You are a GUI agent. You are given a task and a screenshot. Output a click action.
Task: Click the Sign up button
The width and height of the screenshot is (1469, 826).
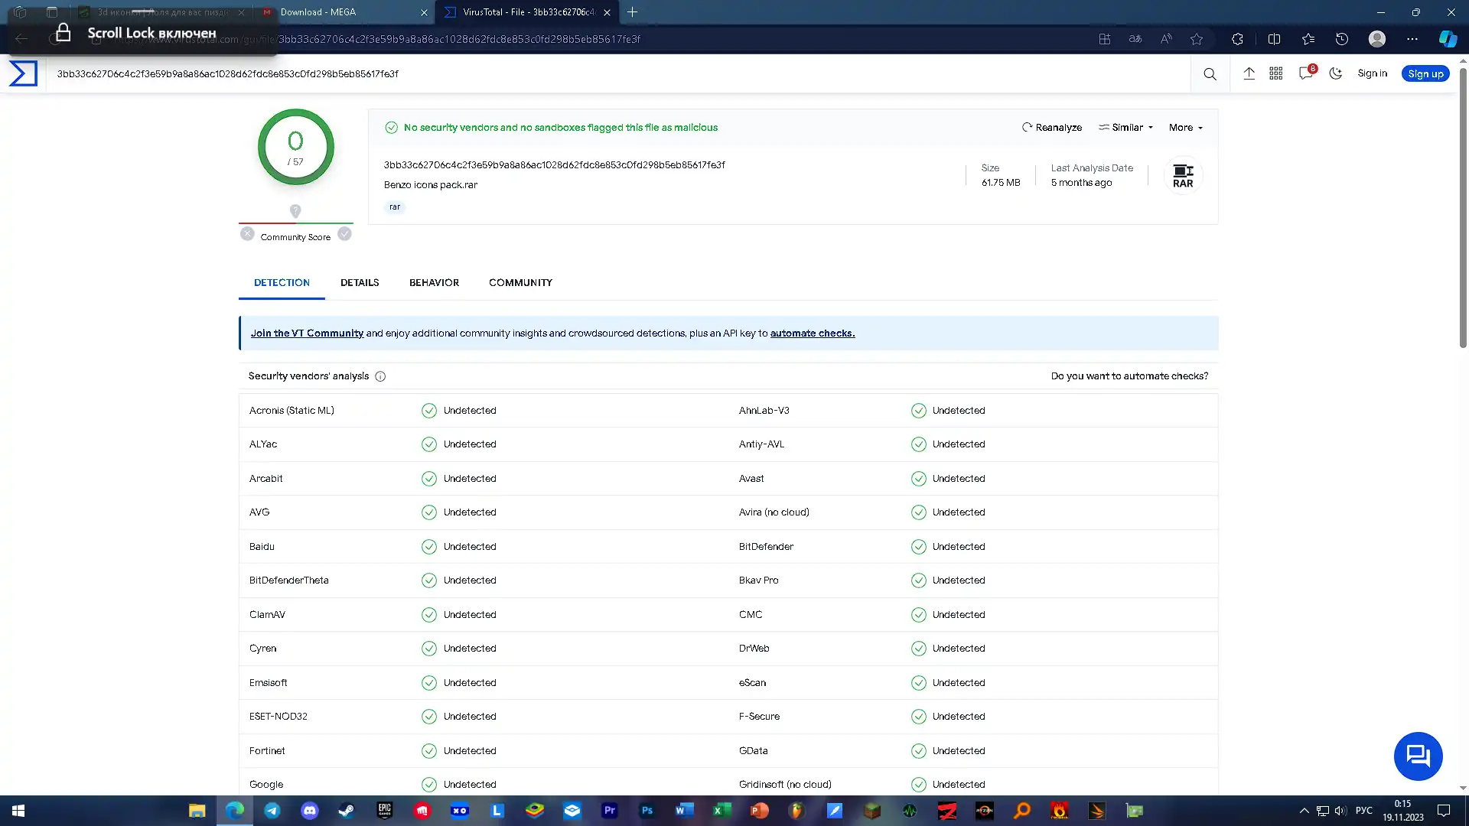[x=1425, y=73]
